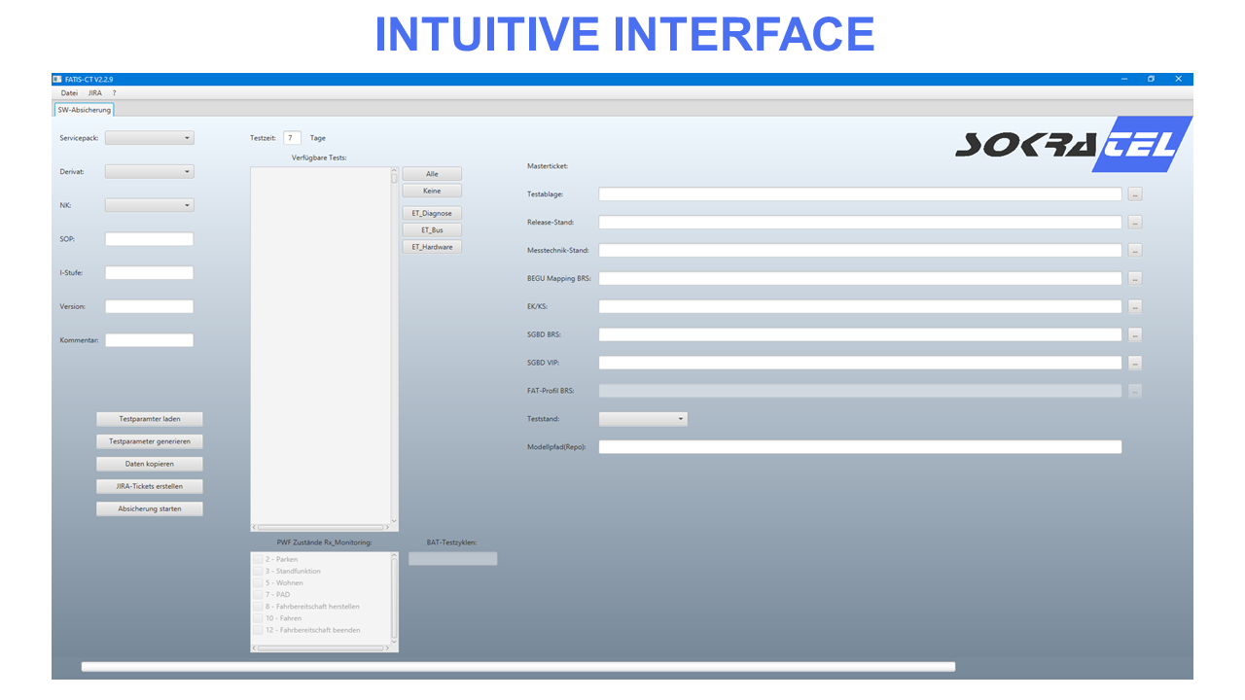
Task: Expand the NK dropdown
Action: pos(150,205)
